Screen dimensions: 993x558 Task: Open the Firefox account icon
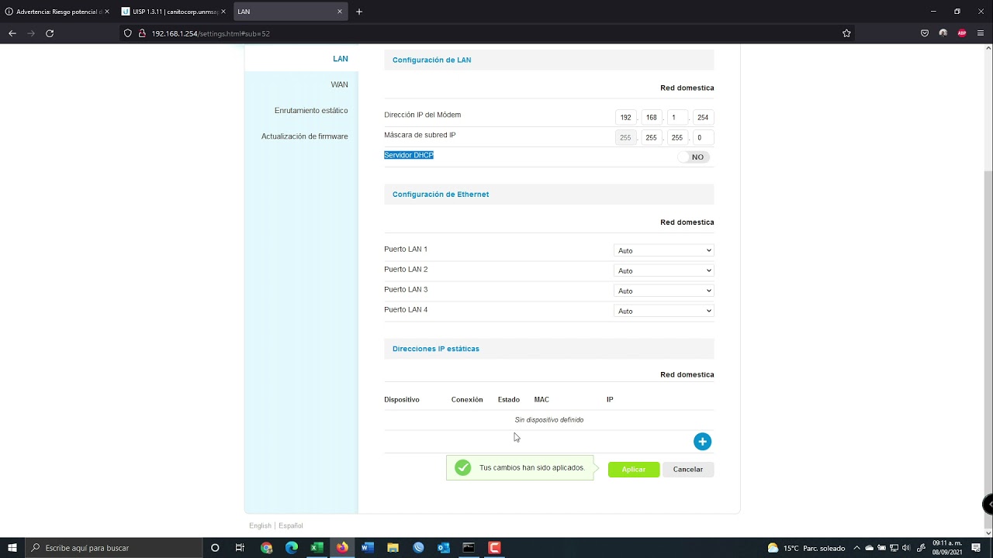coord(943,33)
